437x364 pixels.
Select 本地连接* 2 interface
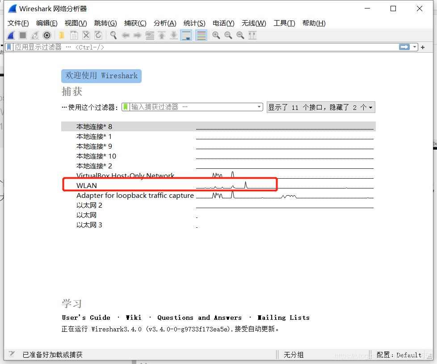point(218,166)
